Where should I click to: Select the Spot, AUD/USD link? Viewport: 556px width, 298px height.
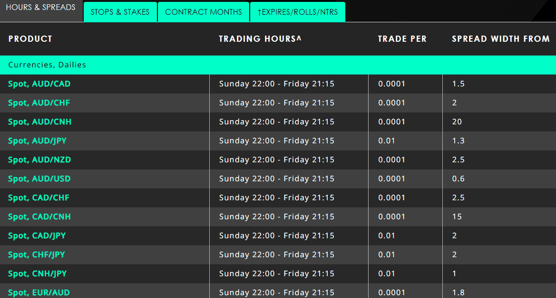point(39,179)
